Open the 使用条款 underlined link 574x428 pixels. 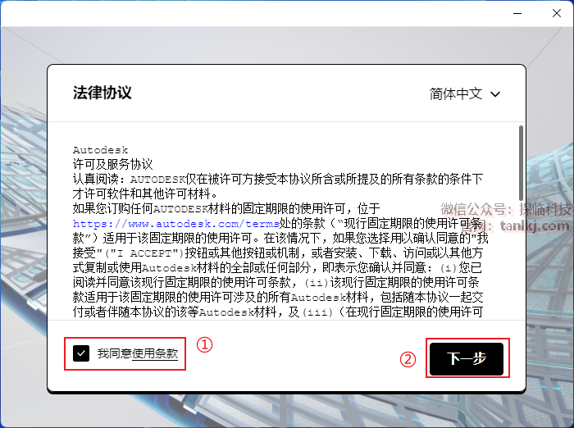[x=155, y=353]
